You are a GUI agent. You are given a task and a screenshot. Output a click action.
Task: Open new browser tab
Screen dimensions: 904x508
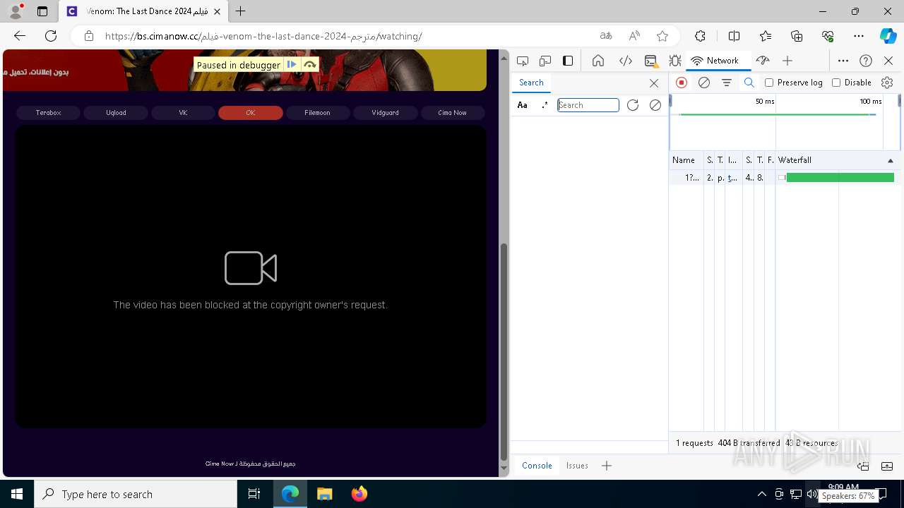(241, 11)
